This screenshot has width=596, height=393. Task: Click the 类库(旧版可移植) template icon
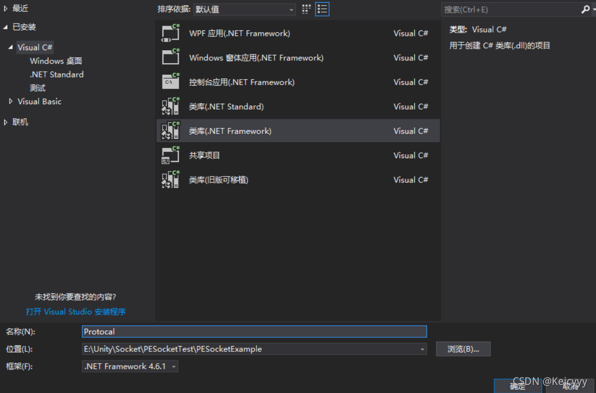click(x=169, y=179)
